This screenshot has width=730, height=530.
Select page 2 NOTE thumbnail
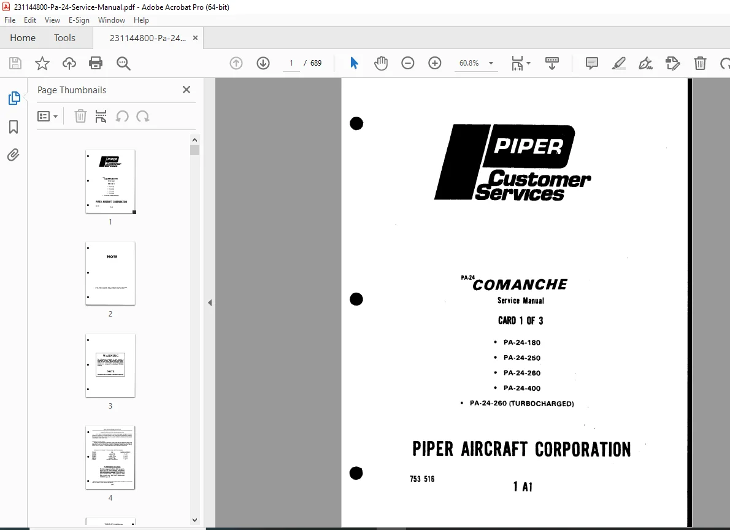110,274
